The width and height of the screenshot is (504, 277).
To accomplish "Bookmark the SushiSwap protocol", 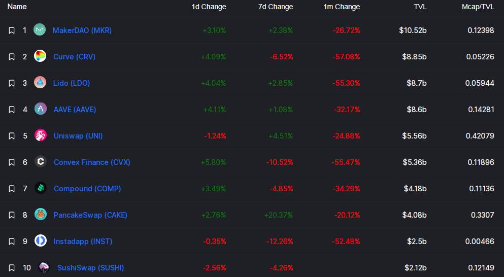I will [12, 268].
